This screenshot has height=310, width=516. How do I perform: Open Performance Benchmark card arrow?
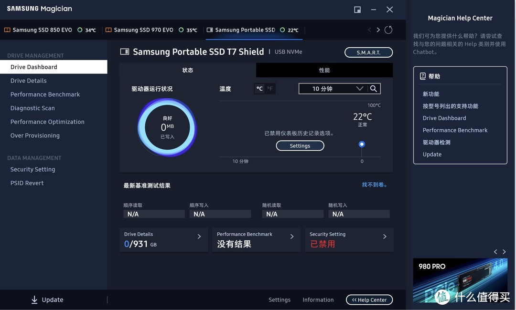coord(292,237)
